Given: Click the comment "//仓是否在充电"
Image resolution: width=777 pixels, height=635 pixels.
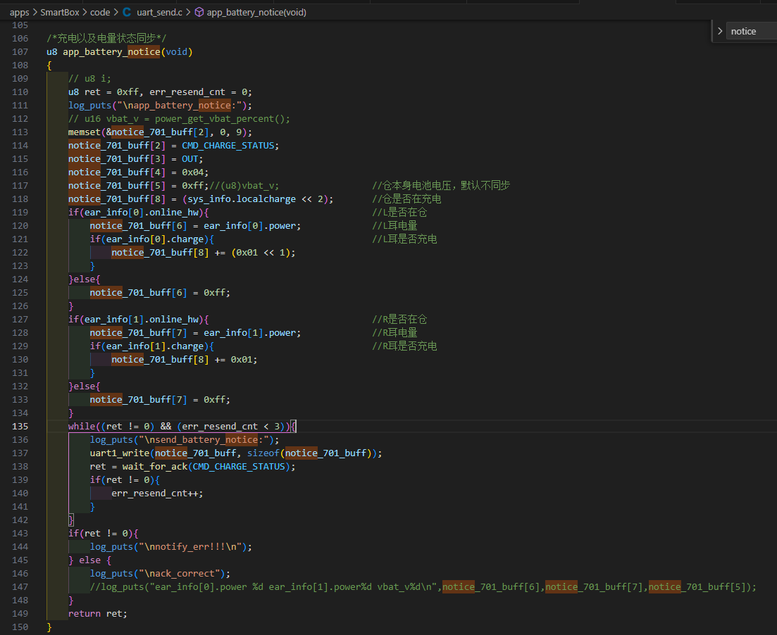Looking at the screenshot, I should coord(406,199).
